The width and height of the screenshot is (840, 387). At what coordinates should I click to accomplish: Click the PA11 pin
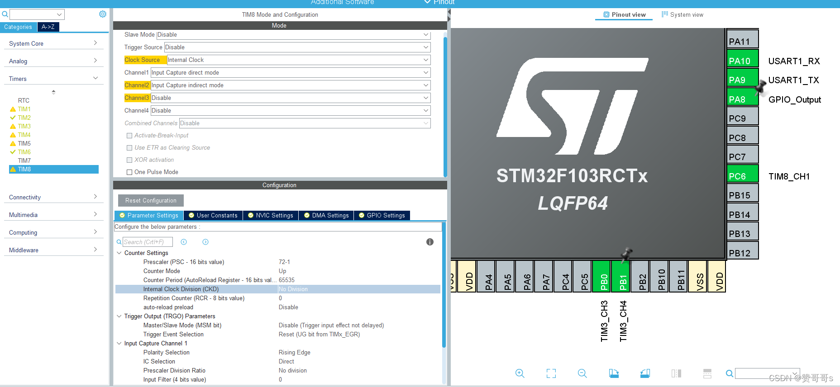(x=742, y=39)
